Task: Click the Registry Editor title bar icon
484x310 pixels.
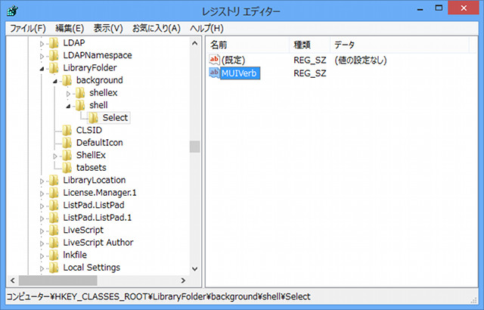Action: click(12, 11)
